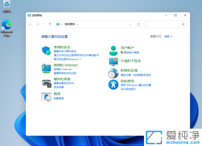This screenshot has height=146, width=202.
Task: Open 用户帐户 category heading
Action: [x=127, y=48]
